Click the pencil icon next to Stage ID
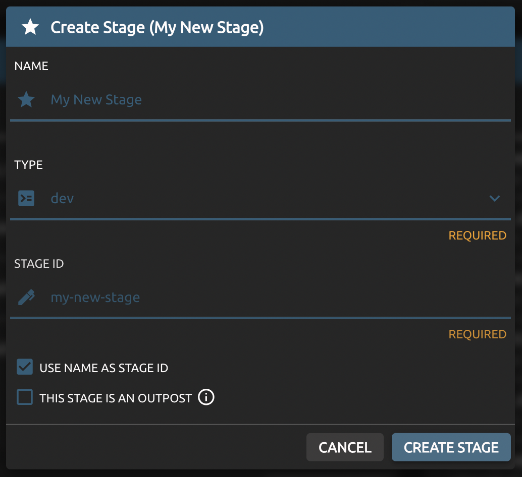 [x=26, y=297]
